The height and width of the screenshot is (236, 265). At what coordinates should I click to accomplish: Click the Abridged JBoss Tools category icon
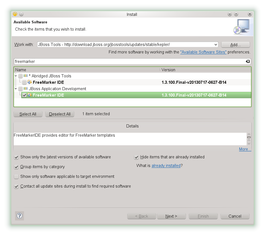[x=26, y=76]
